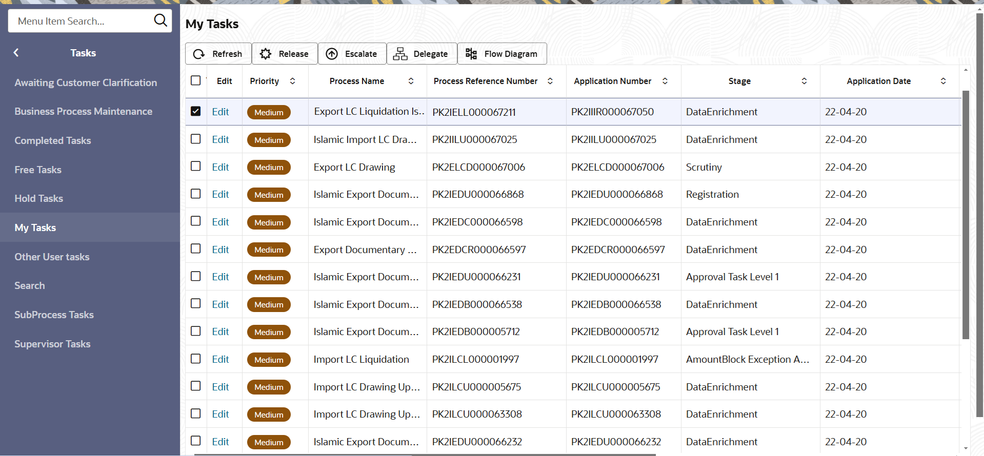The height and width of the screenshot is (456, 984).
Task: Open the Flow Diagram
Action: click(x=502, y=54)
